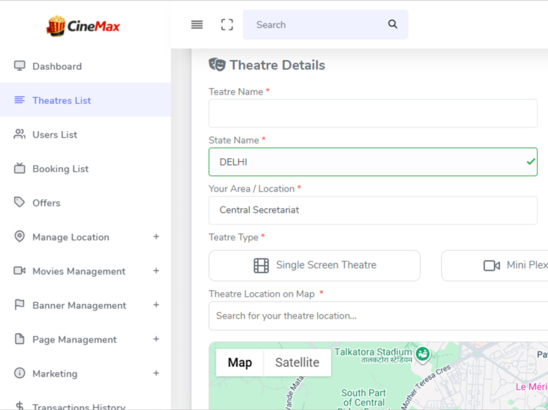Click the Marketing info circle icon
The image size is (548, 410).
[x=20, y=373]
